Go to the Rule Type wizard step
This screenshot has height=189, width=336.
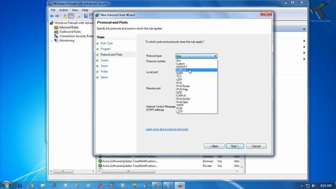(107, 43)
